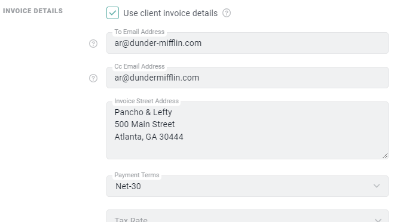
Task: Select the ar@dunder-mifflin.com To Email field
Action: click(248, 43)
